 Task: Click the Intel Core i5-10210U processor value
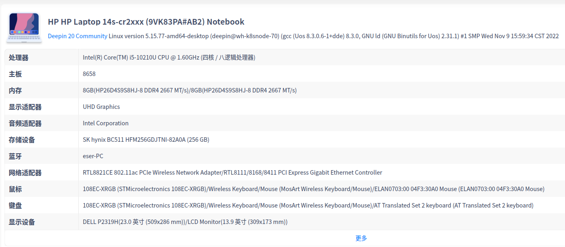[x=169, y=58]
